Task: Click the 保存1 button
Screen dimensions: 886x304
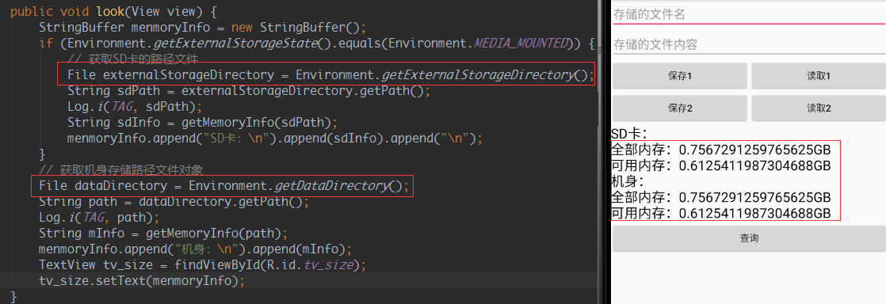Action: point(680,76)
